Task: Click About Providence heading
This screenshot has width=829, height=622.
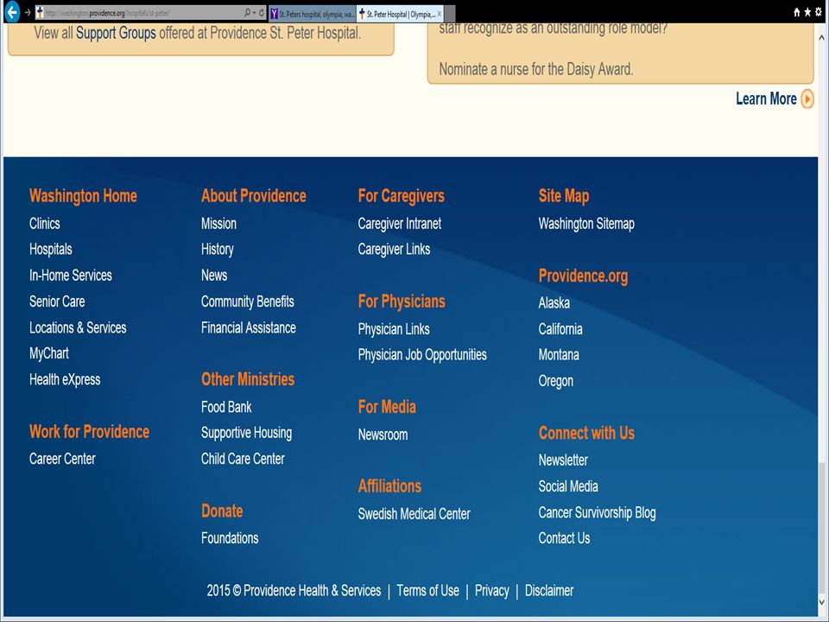Action: 254,196
